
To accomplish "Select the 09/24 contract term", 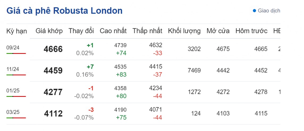I will (13, 47).
